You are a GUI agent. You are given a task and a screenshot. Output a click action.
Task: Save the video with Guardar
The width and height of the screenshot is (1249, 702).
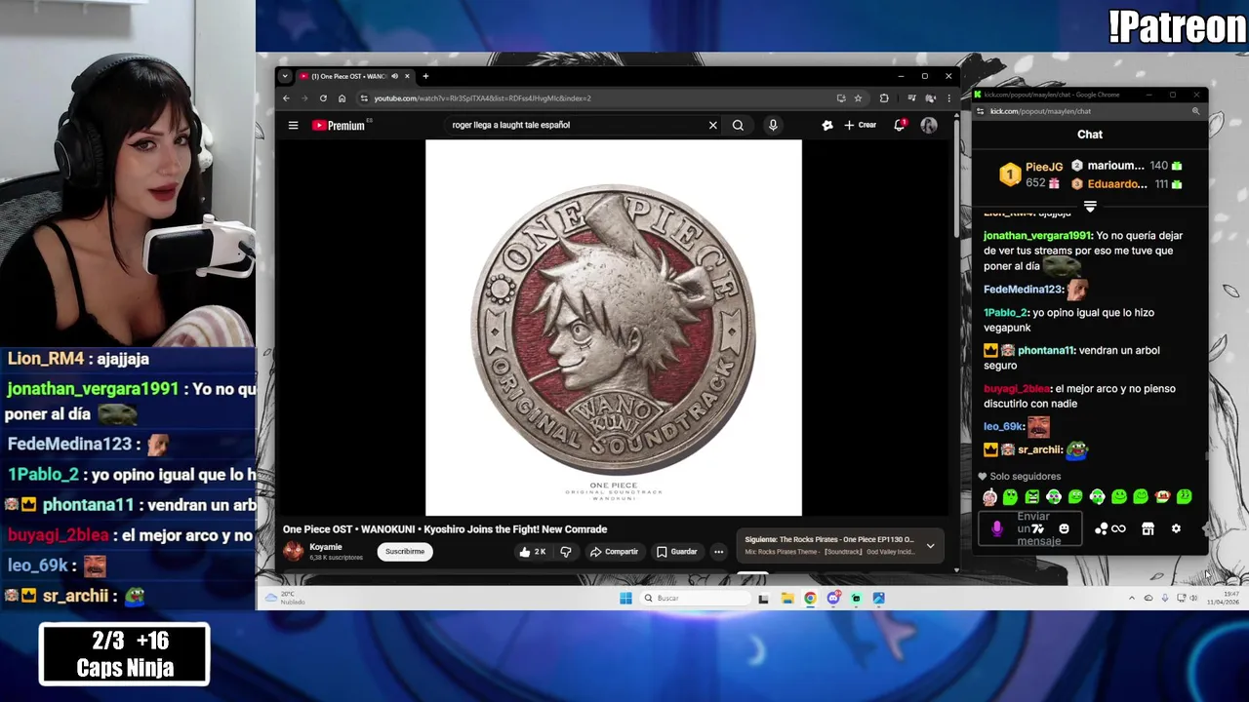[x=676, y=552]
